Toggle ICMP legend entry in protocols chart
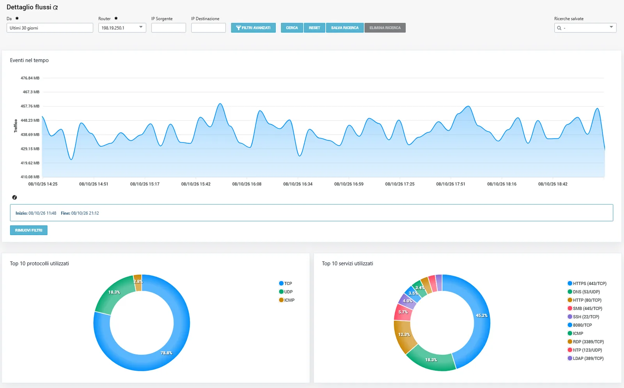 [x=287, y=300]
